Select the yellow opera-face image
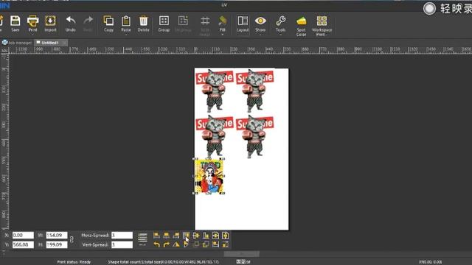The height and width of the screenshot is (265, 472). (209, 176)
